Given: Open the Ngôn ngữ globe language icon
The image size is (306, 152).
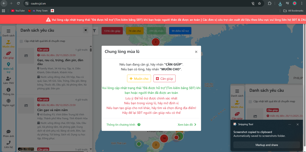Looking at the screenshot, I should click(x=8, y=101).
